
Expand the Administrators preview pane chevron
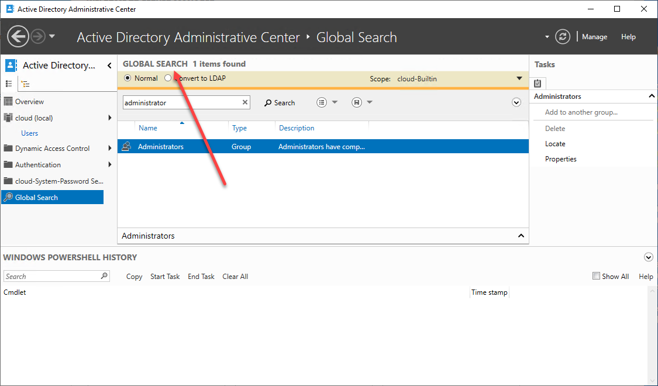(x=521, y=236)
